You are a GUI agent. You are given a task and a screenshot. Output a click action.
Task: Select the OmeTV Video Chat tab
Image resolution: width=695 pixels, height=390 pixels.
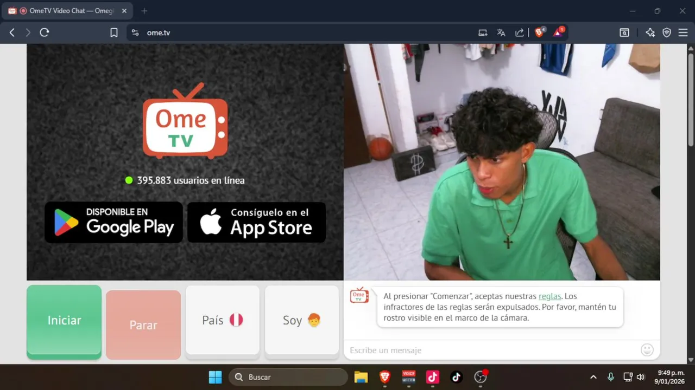tap(66, 11)
